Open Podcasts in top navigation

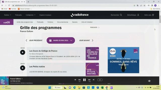(18, 15)
